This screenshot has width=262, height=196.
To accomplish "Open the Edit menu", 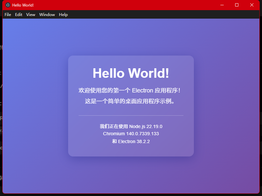I will [19, 15].
